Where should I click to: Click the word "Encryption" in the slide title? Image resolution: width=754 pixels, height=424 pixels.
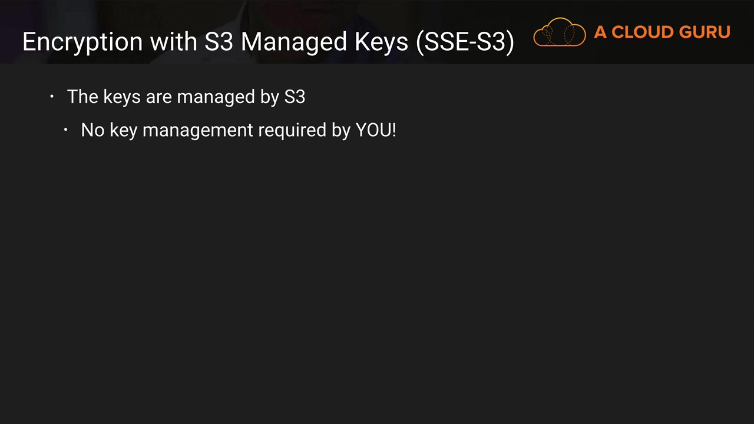(x=82, y=42)
